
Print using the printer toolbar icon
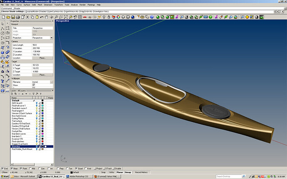(18, 17)
